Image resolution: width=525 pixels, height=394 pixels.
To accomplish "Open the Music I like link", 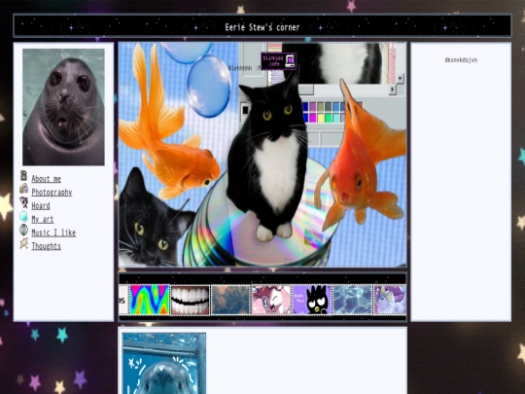I will pyautogui.click(x=53, y=233).
